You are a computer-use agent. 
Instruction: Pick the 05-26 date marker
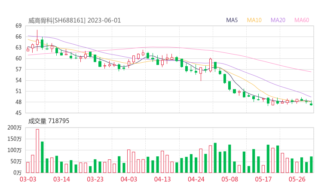tap(297, 179)
